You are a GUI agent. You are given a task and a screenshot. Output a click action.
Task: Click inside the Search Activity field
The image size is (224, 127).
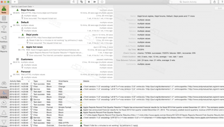(190, 2)
